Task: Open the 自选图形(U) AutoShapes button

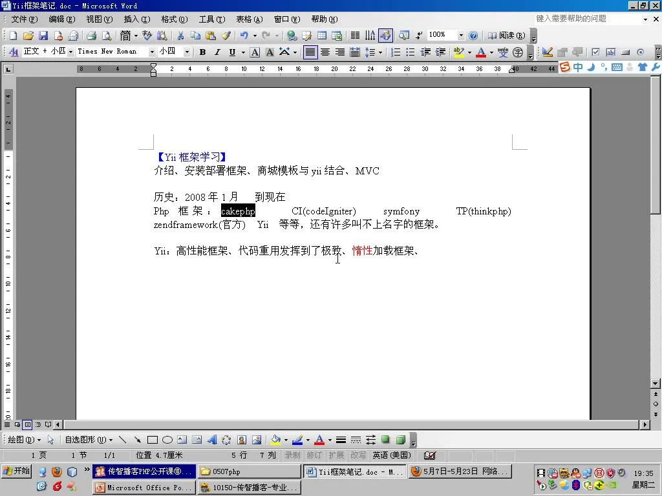Action: pos(88,440)
